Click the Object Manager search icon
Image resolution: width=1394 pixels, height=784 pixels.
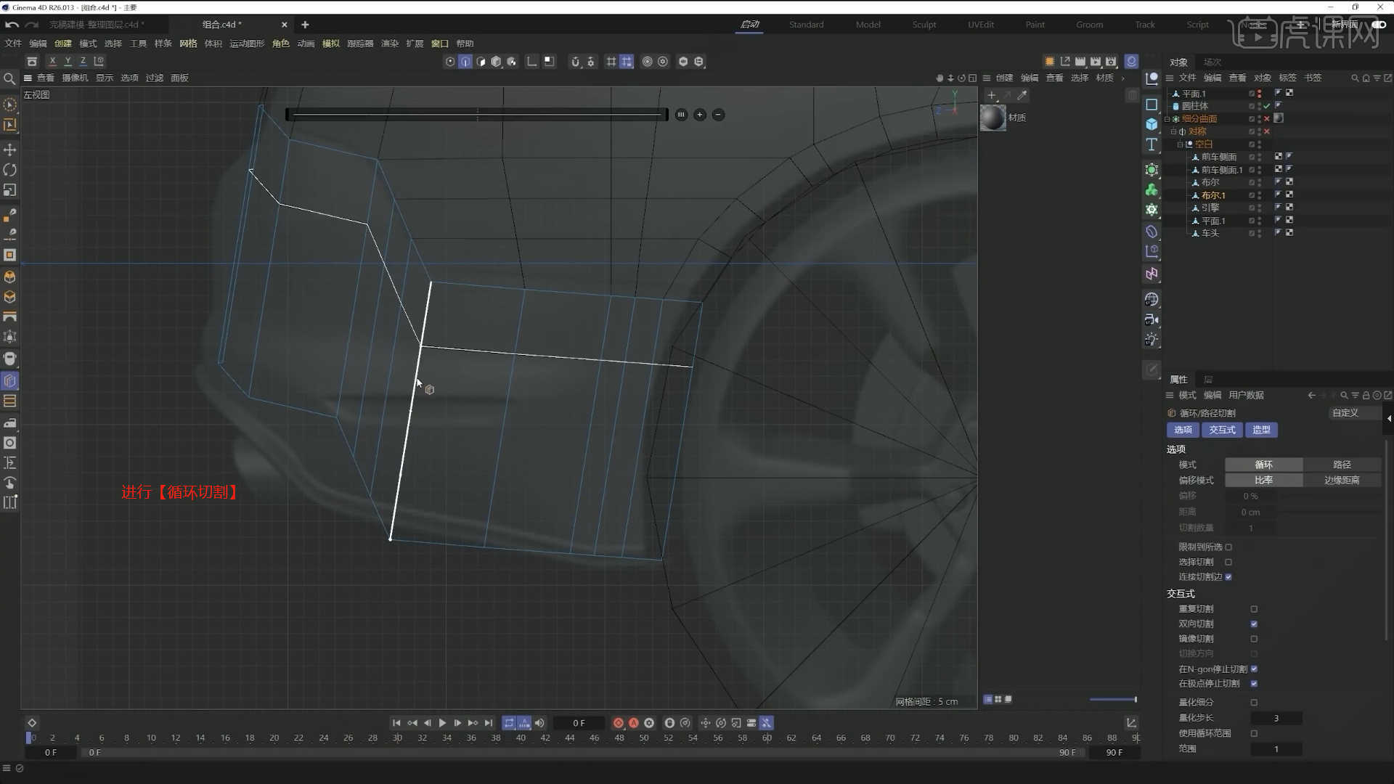(x=1354, y=78)
